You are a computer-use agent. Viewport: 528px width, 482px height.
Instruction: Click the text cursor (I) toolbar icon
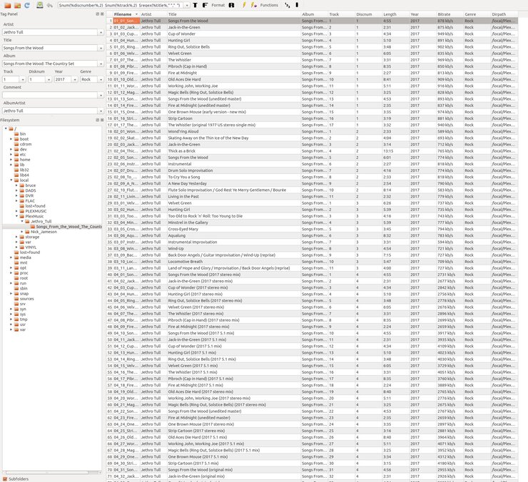[x=297, y=5]
